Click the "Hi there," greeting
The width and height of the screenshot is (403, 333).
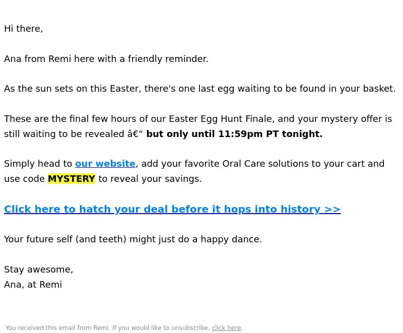[23, 29]
